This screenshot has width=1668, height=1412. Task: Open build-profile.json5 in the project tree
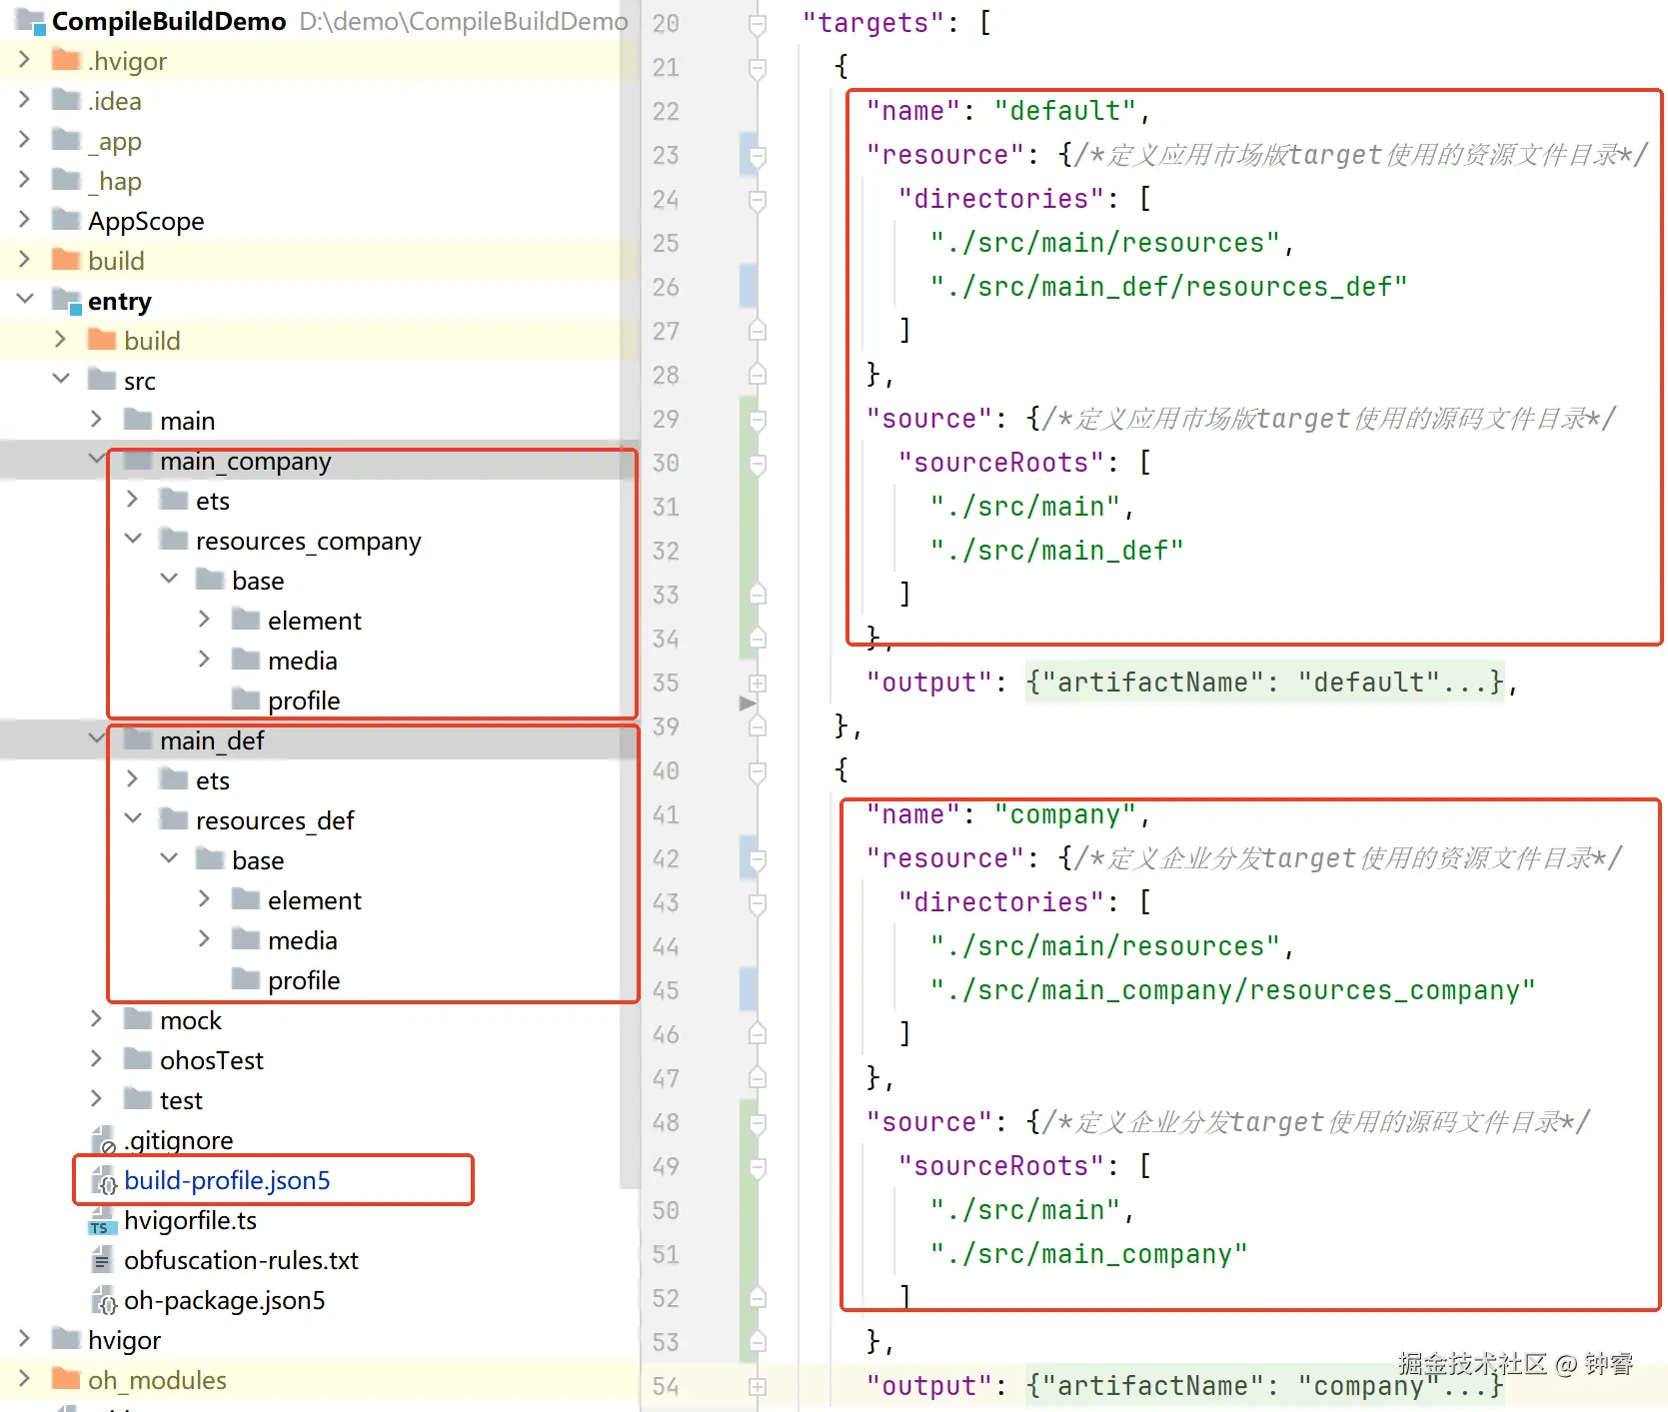(x=227, y=1180)
